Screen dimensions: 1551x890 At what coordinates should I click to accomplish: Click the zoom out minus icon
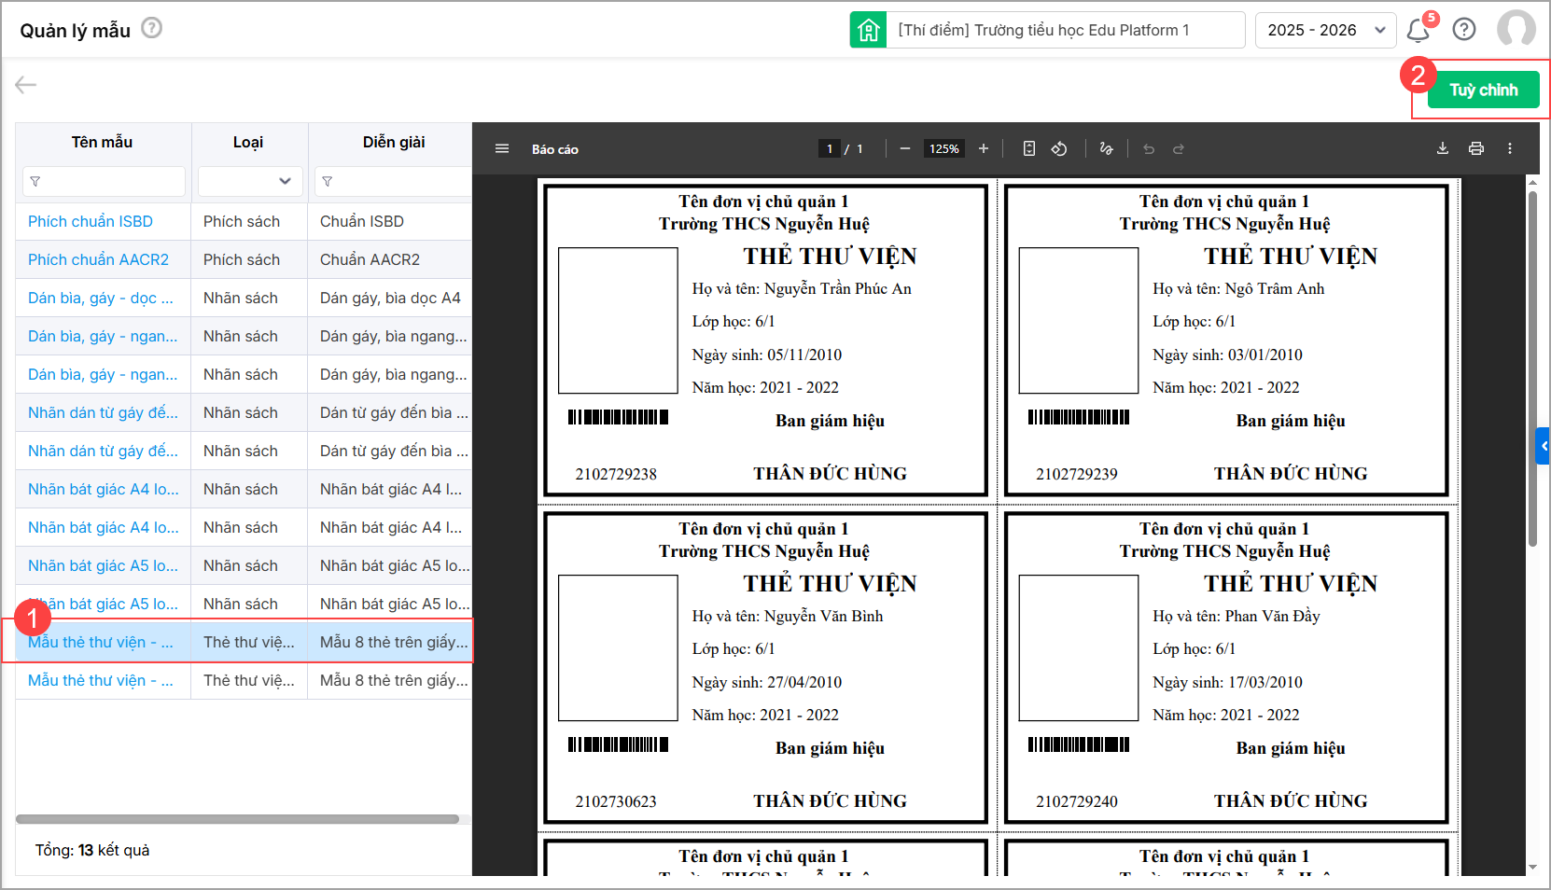pyautogui.click(x=904, y=148)
